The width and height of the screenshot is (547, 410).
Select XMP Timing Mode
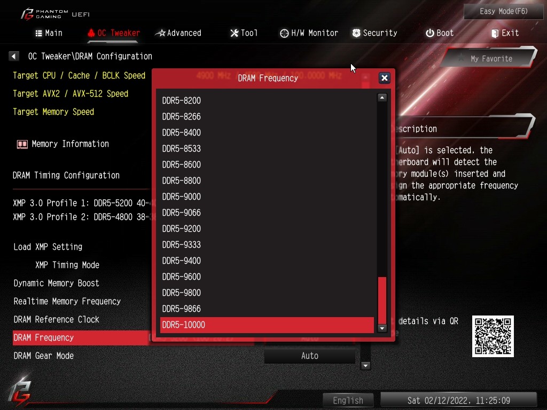click(x=67, y=265)
